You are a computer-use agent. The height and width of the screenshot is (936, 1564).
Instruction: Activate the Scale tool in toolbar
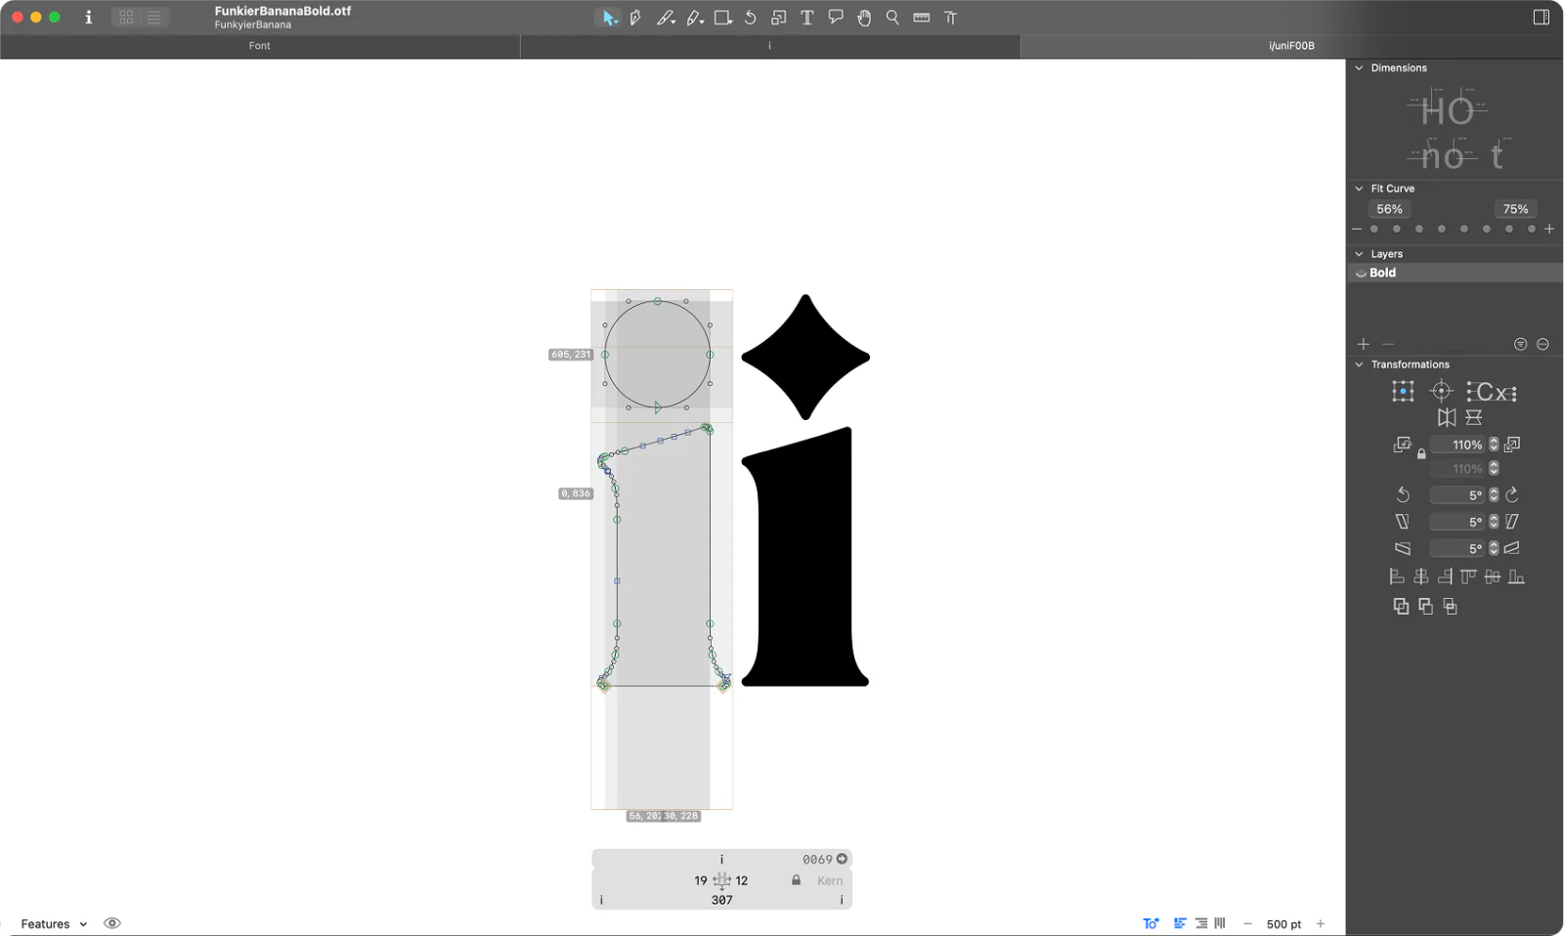tap(778, 18)
